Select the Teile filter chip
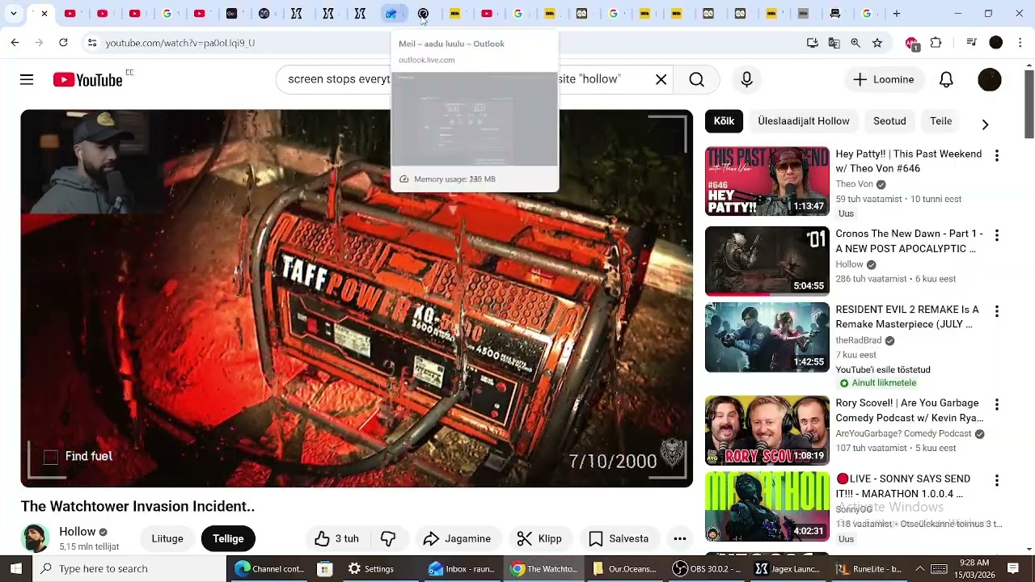The width and height of the screenshot is (1035, 582). tap(940, 121)
